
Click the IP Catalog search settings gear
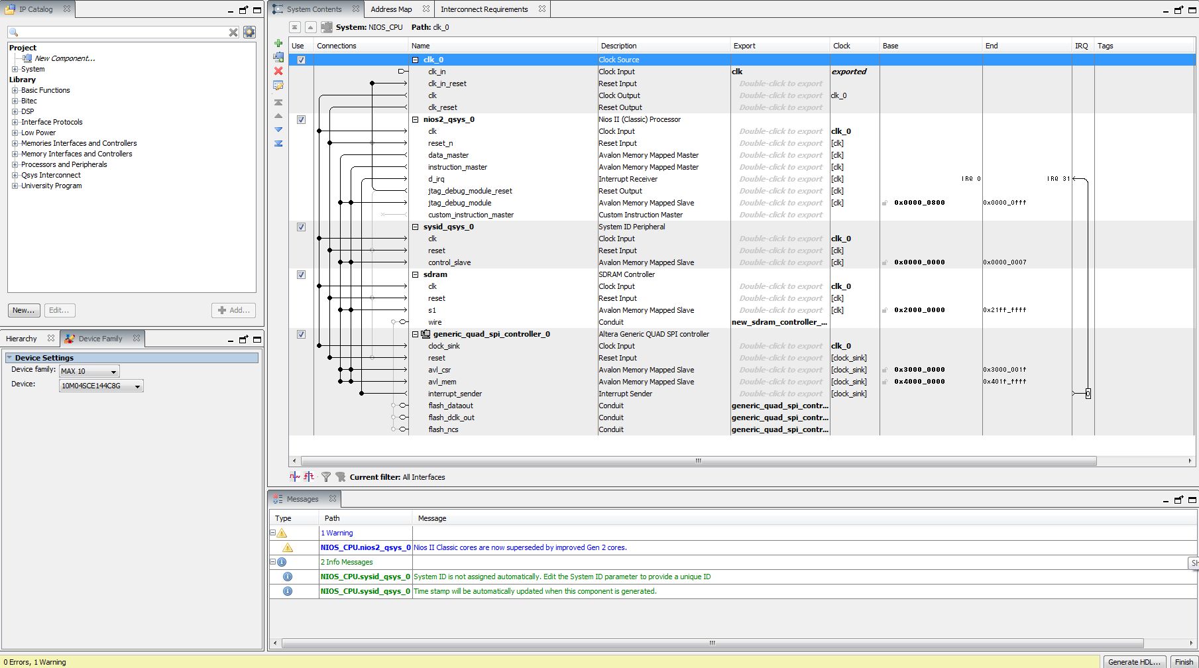(249, 32)
